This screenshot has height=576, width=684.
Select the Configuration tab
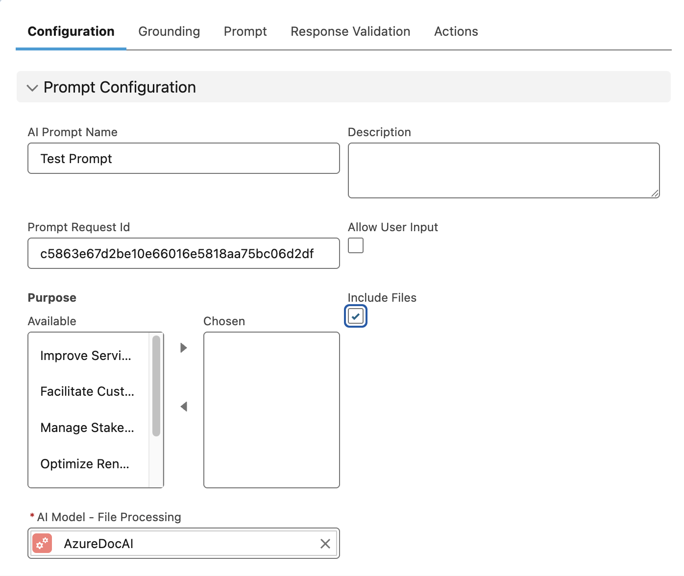pos(71,31)
